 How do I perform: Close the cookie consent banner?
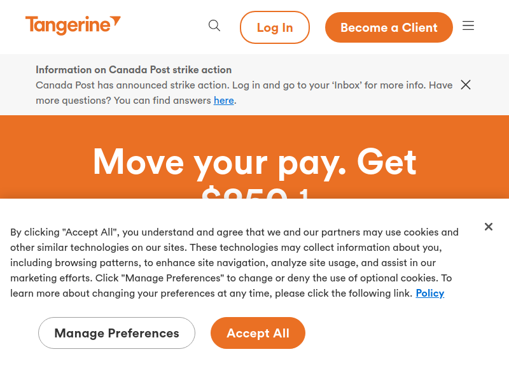pos(489,227)
